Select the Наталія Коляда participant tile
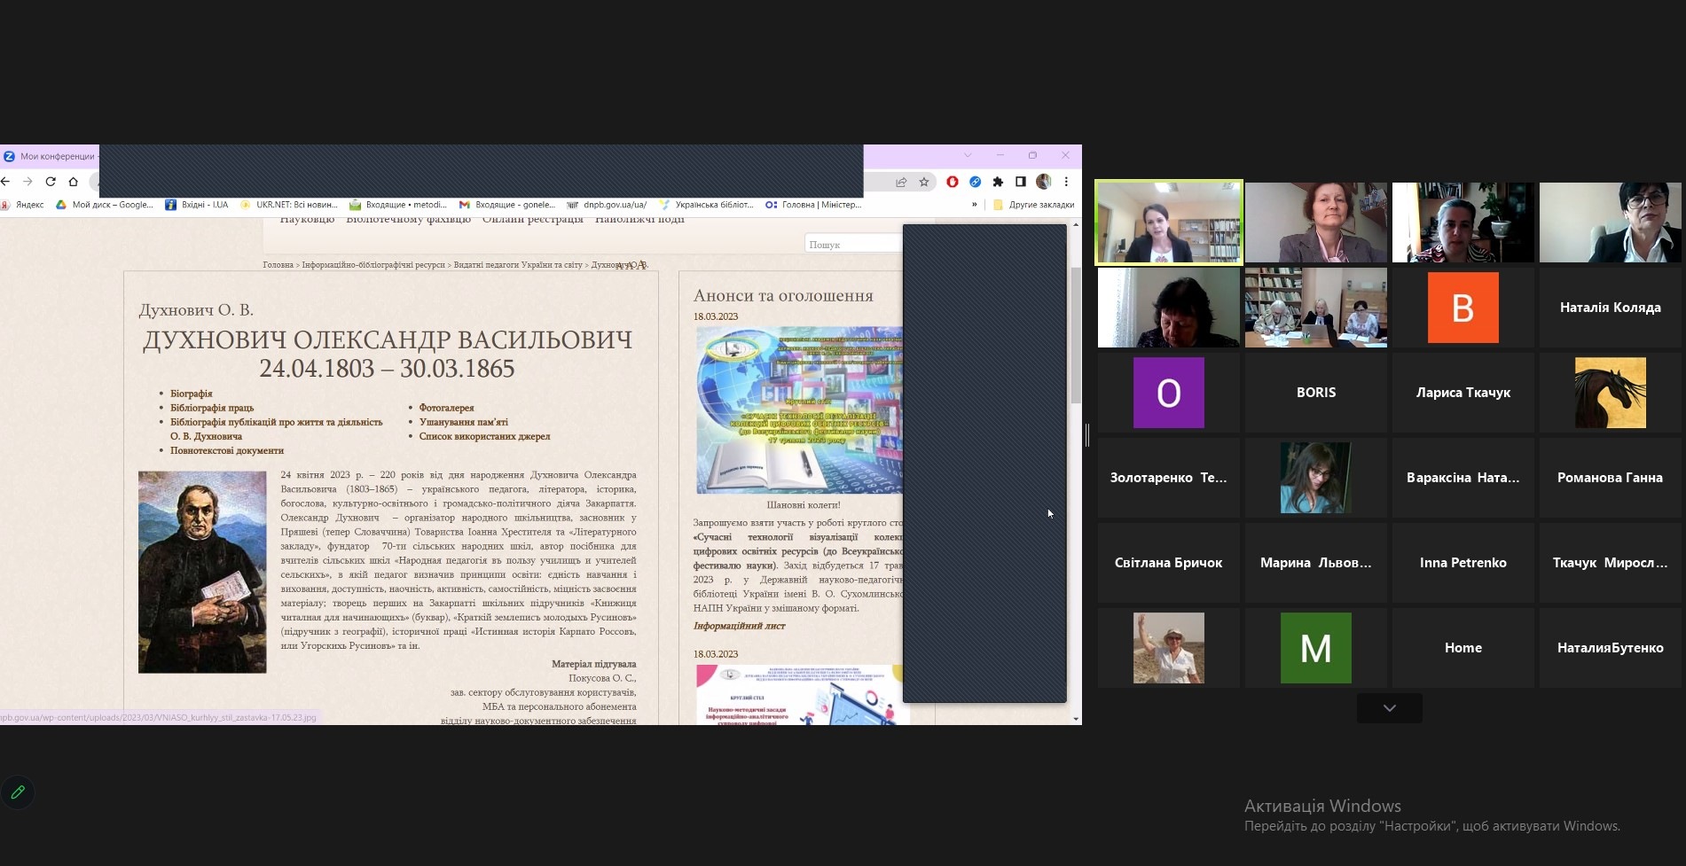The height and width of the screenshot is (866, 1686). coord(1610,308)
